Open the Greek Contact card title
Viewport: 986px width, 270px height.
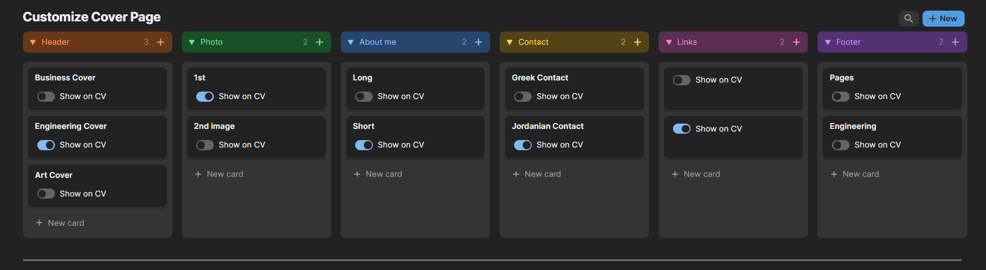(x=540, y=78)
